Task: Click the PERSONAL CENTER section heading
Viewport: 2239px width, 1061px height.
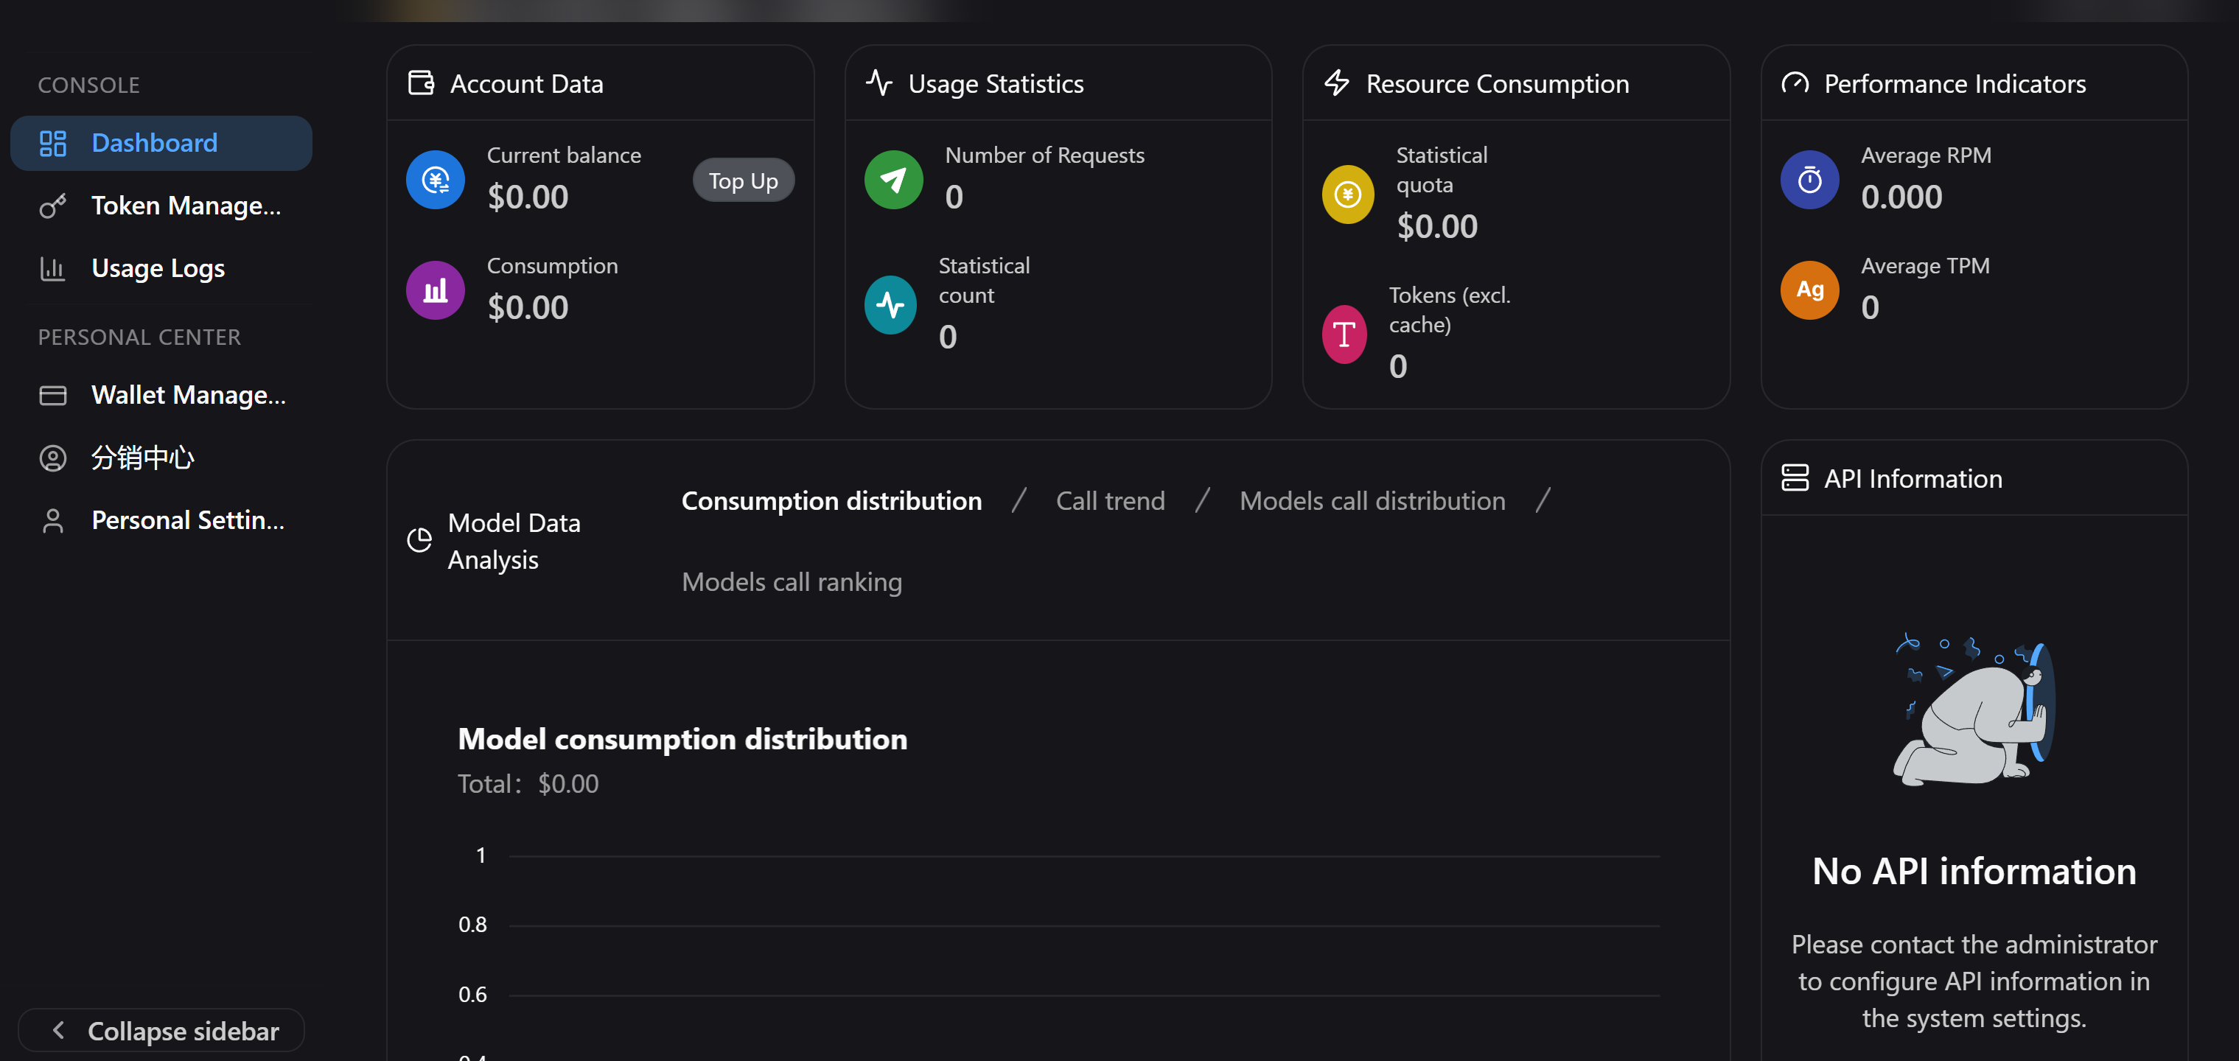Action: 139,337
